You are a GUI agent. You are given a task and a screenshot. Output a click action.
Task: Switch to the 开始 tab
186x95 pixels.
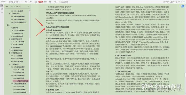26,2
